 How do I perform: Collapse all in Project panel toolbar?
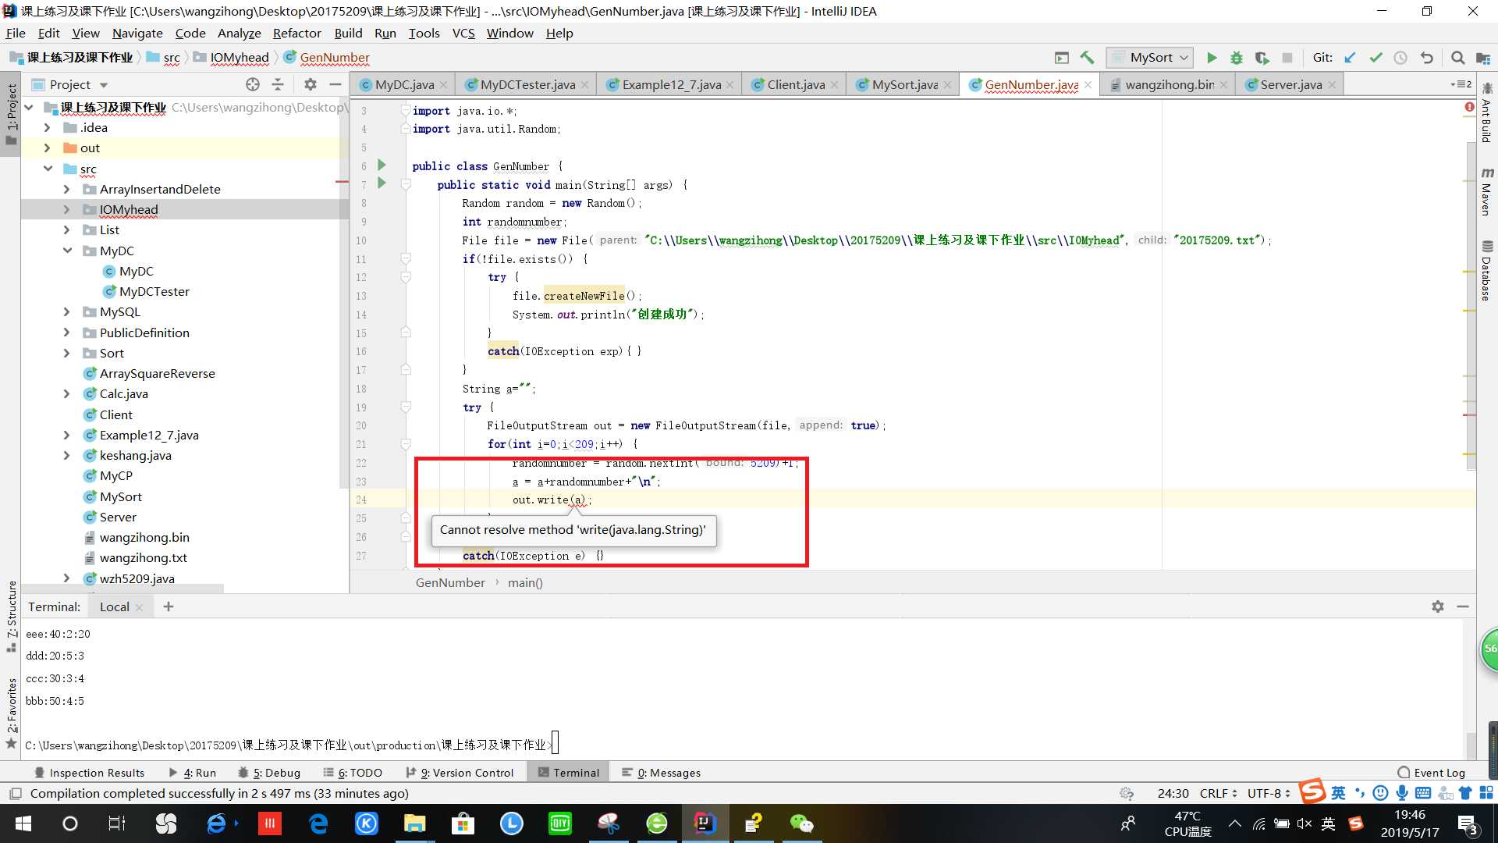(x=278, y=84)
